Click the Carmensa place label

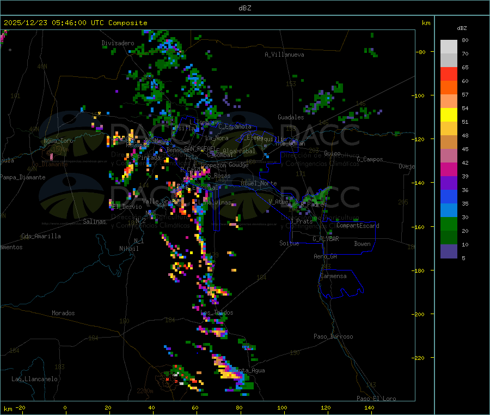[333, 276]
